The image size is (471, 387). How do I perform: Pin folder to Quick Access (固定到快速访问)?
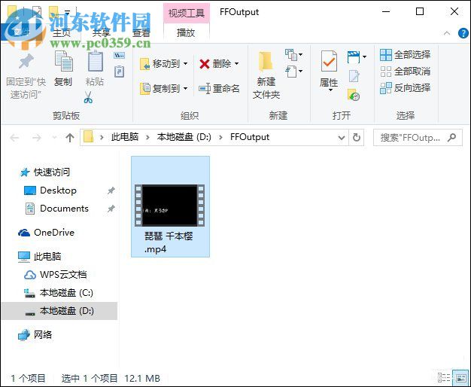coord(26,76)
